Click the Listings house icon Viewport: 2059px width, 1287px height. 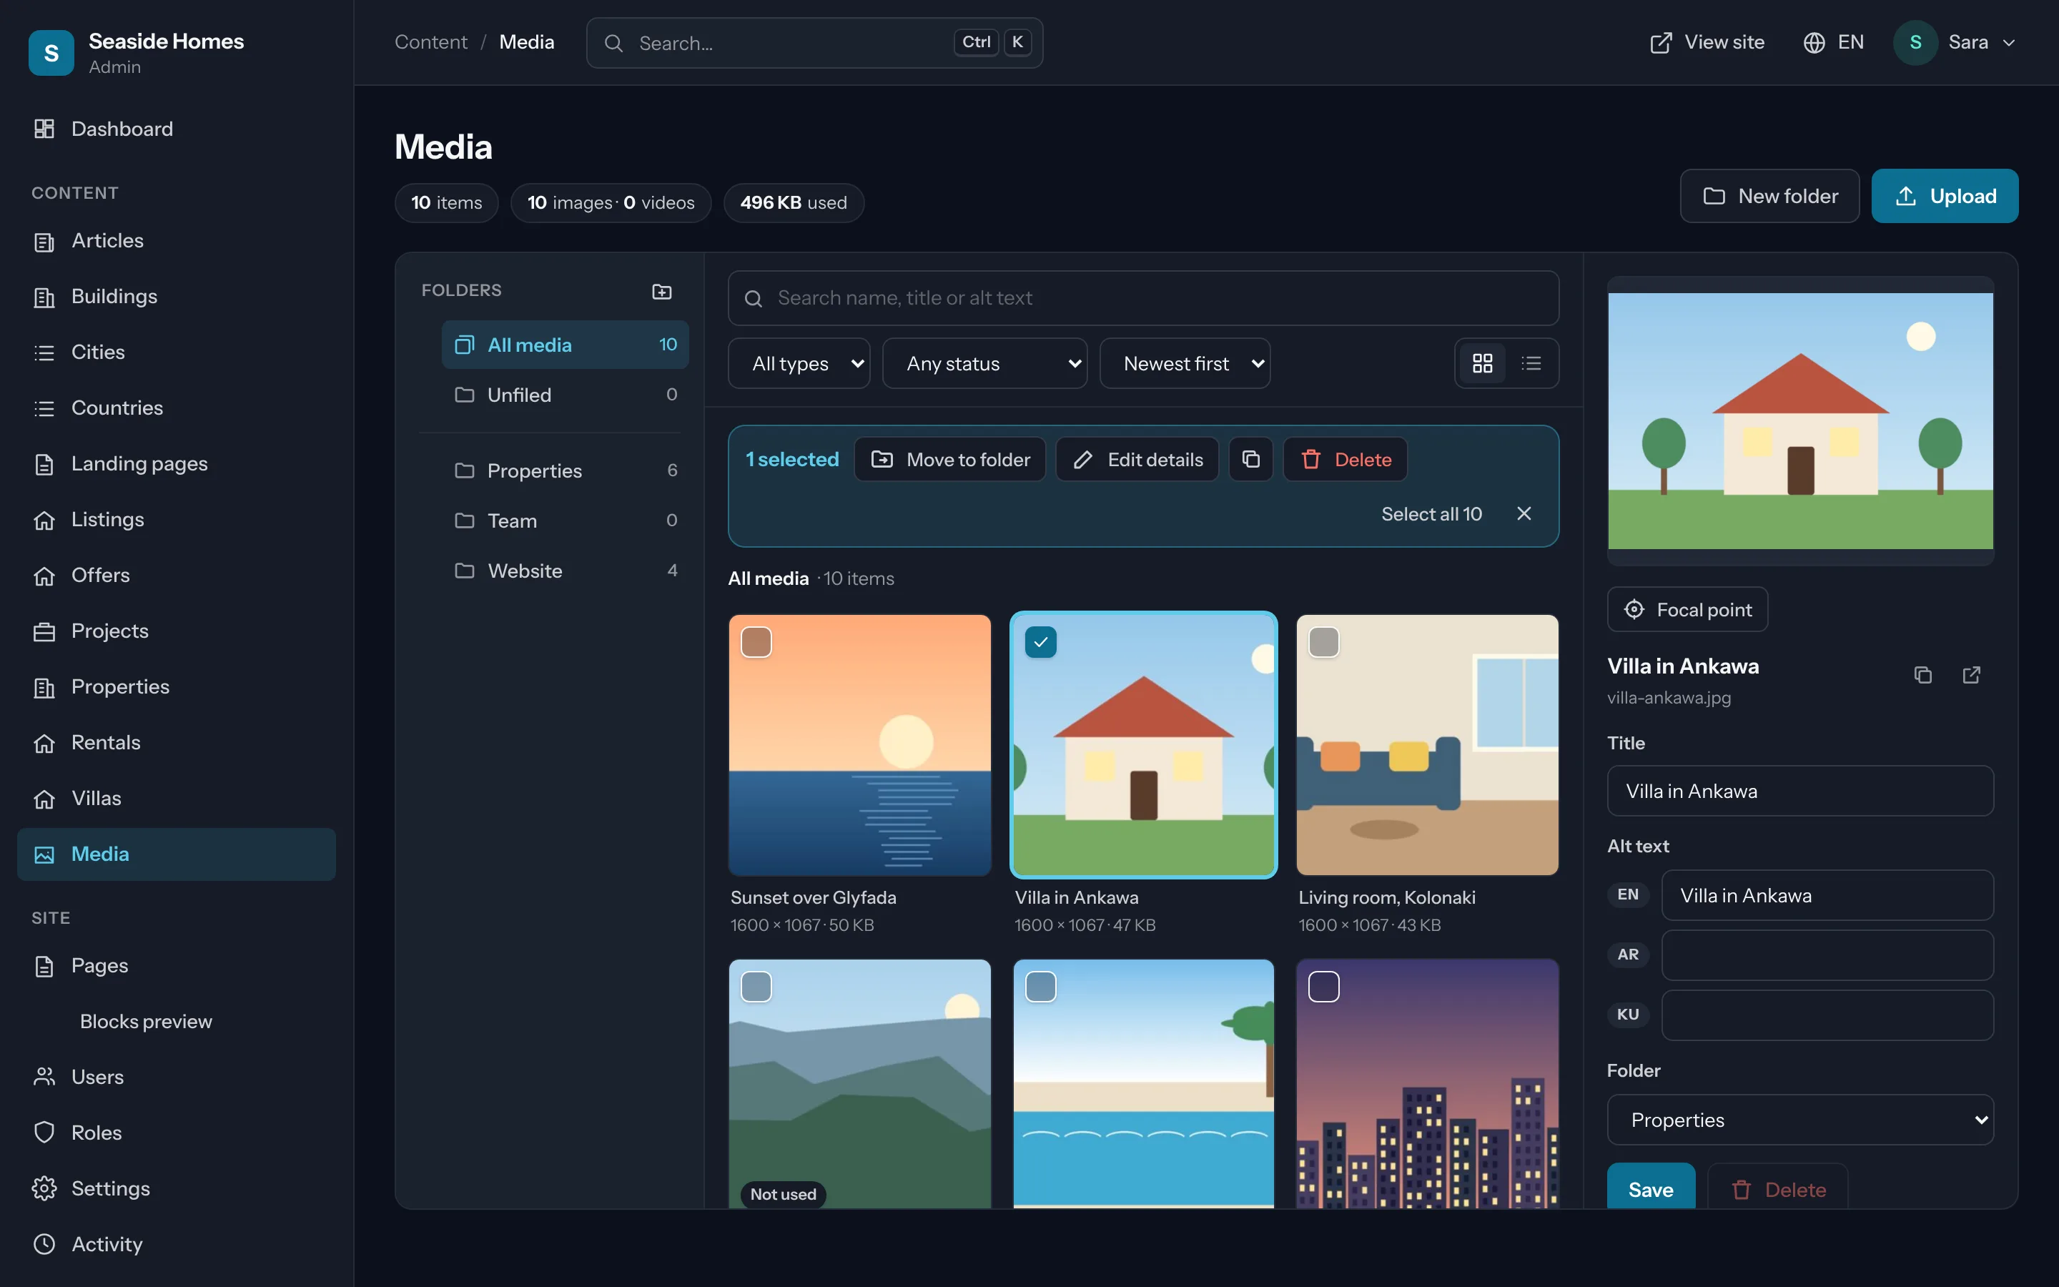44,520
